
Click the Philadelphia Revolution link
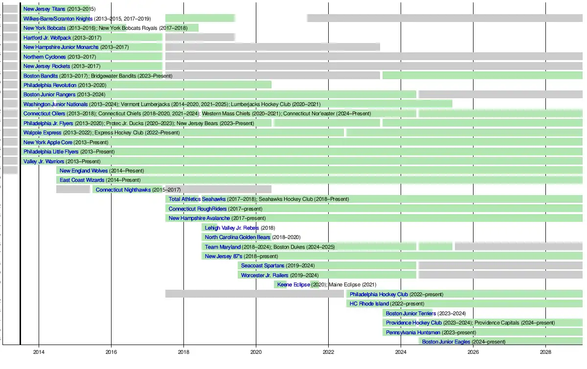pos(50,85)
